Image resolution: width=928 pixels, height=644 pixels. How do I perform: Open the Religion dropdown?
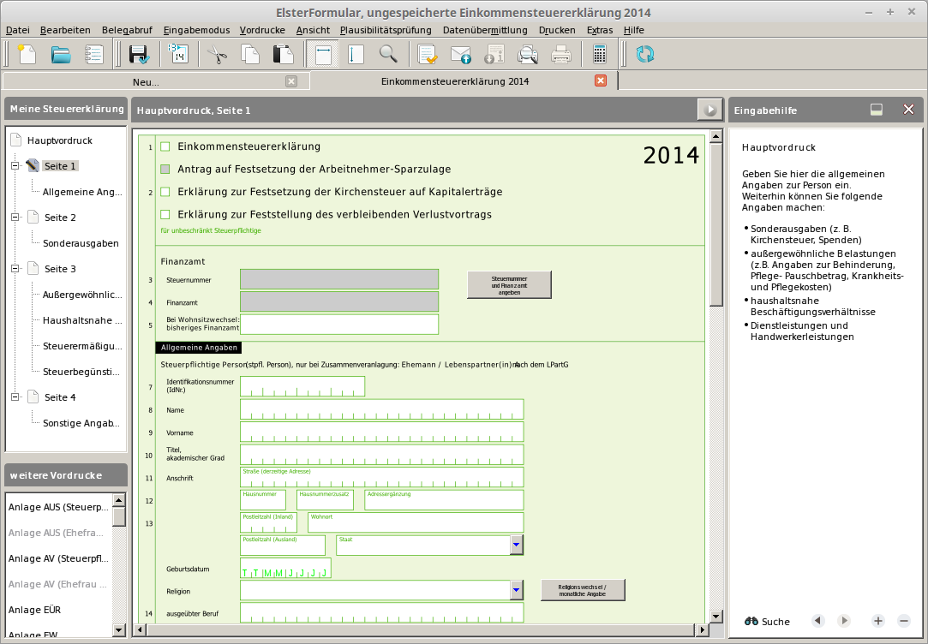click(x=516, y=589)
